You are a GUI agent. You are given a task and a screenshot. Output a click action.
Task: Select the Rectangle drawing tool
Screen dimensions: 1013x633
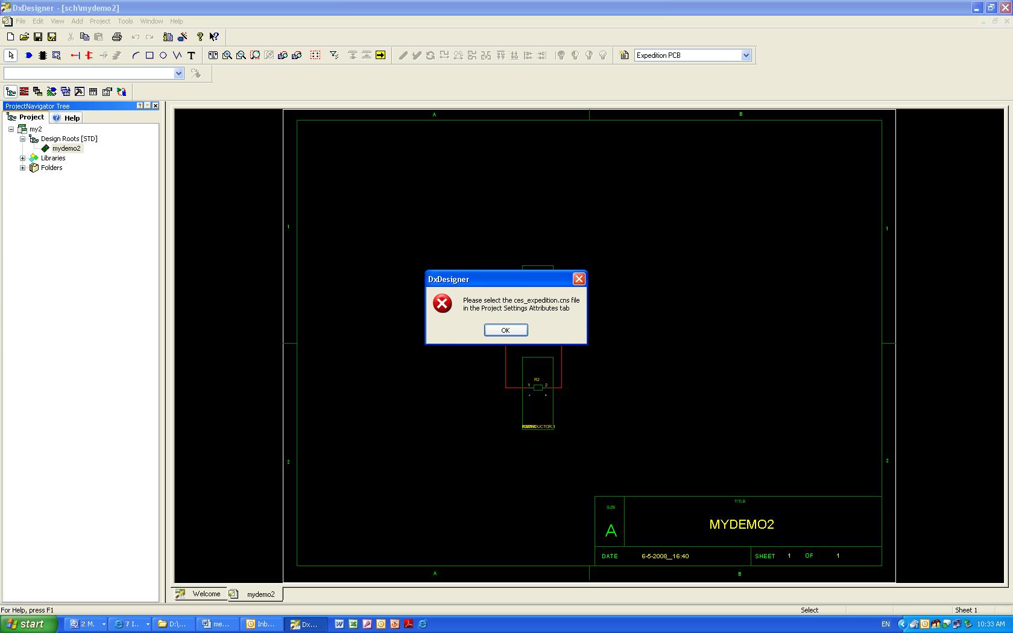150,55
